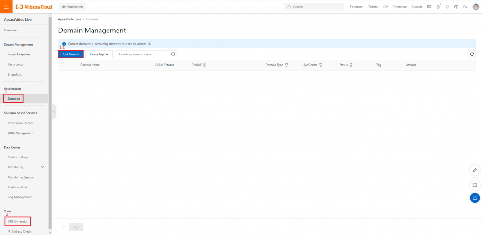The height and width of the screenshot is (235, 483).
Task: Click the Tag column header
Action: pos(379,65)
